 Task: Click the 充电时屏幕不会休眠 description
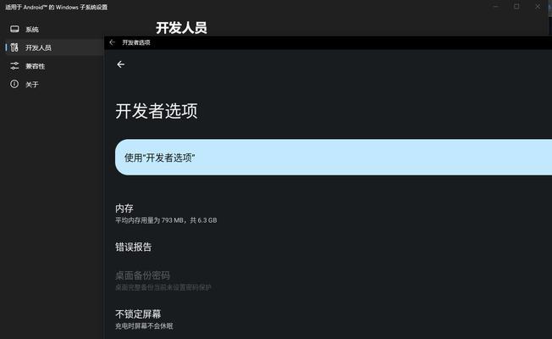click(x=144, y=326)
